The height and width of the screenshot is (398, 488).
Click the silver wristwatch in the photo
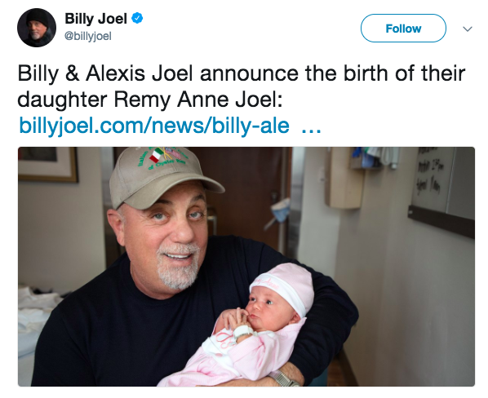click(x=283, y=378)
